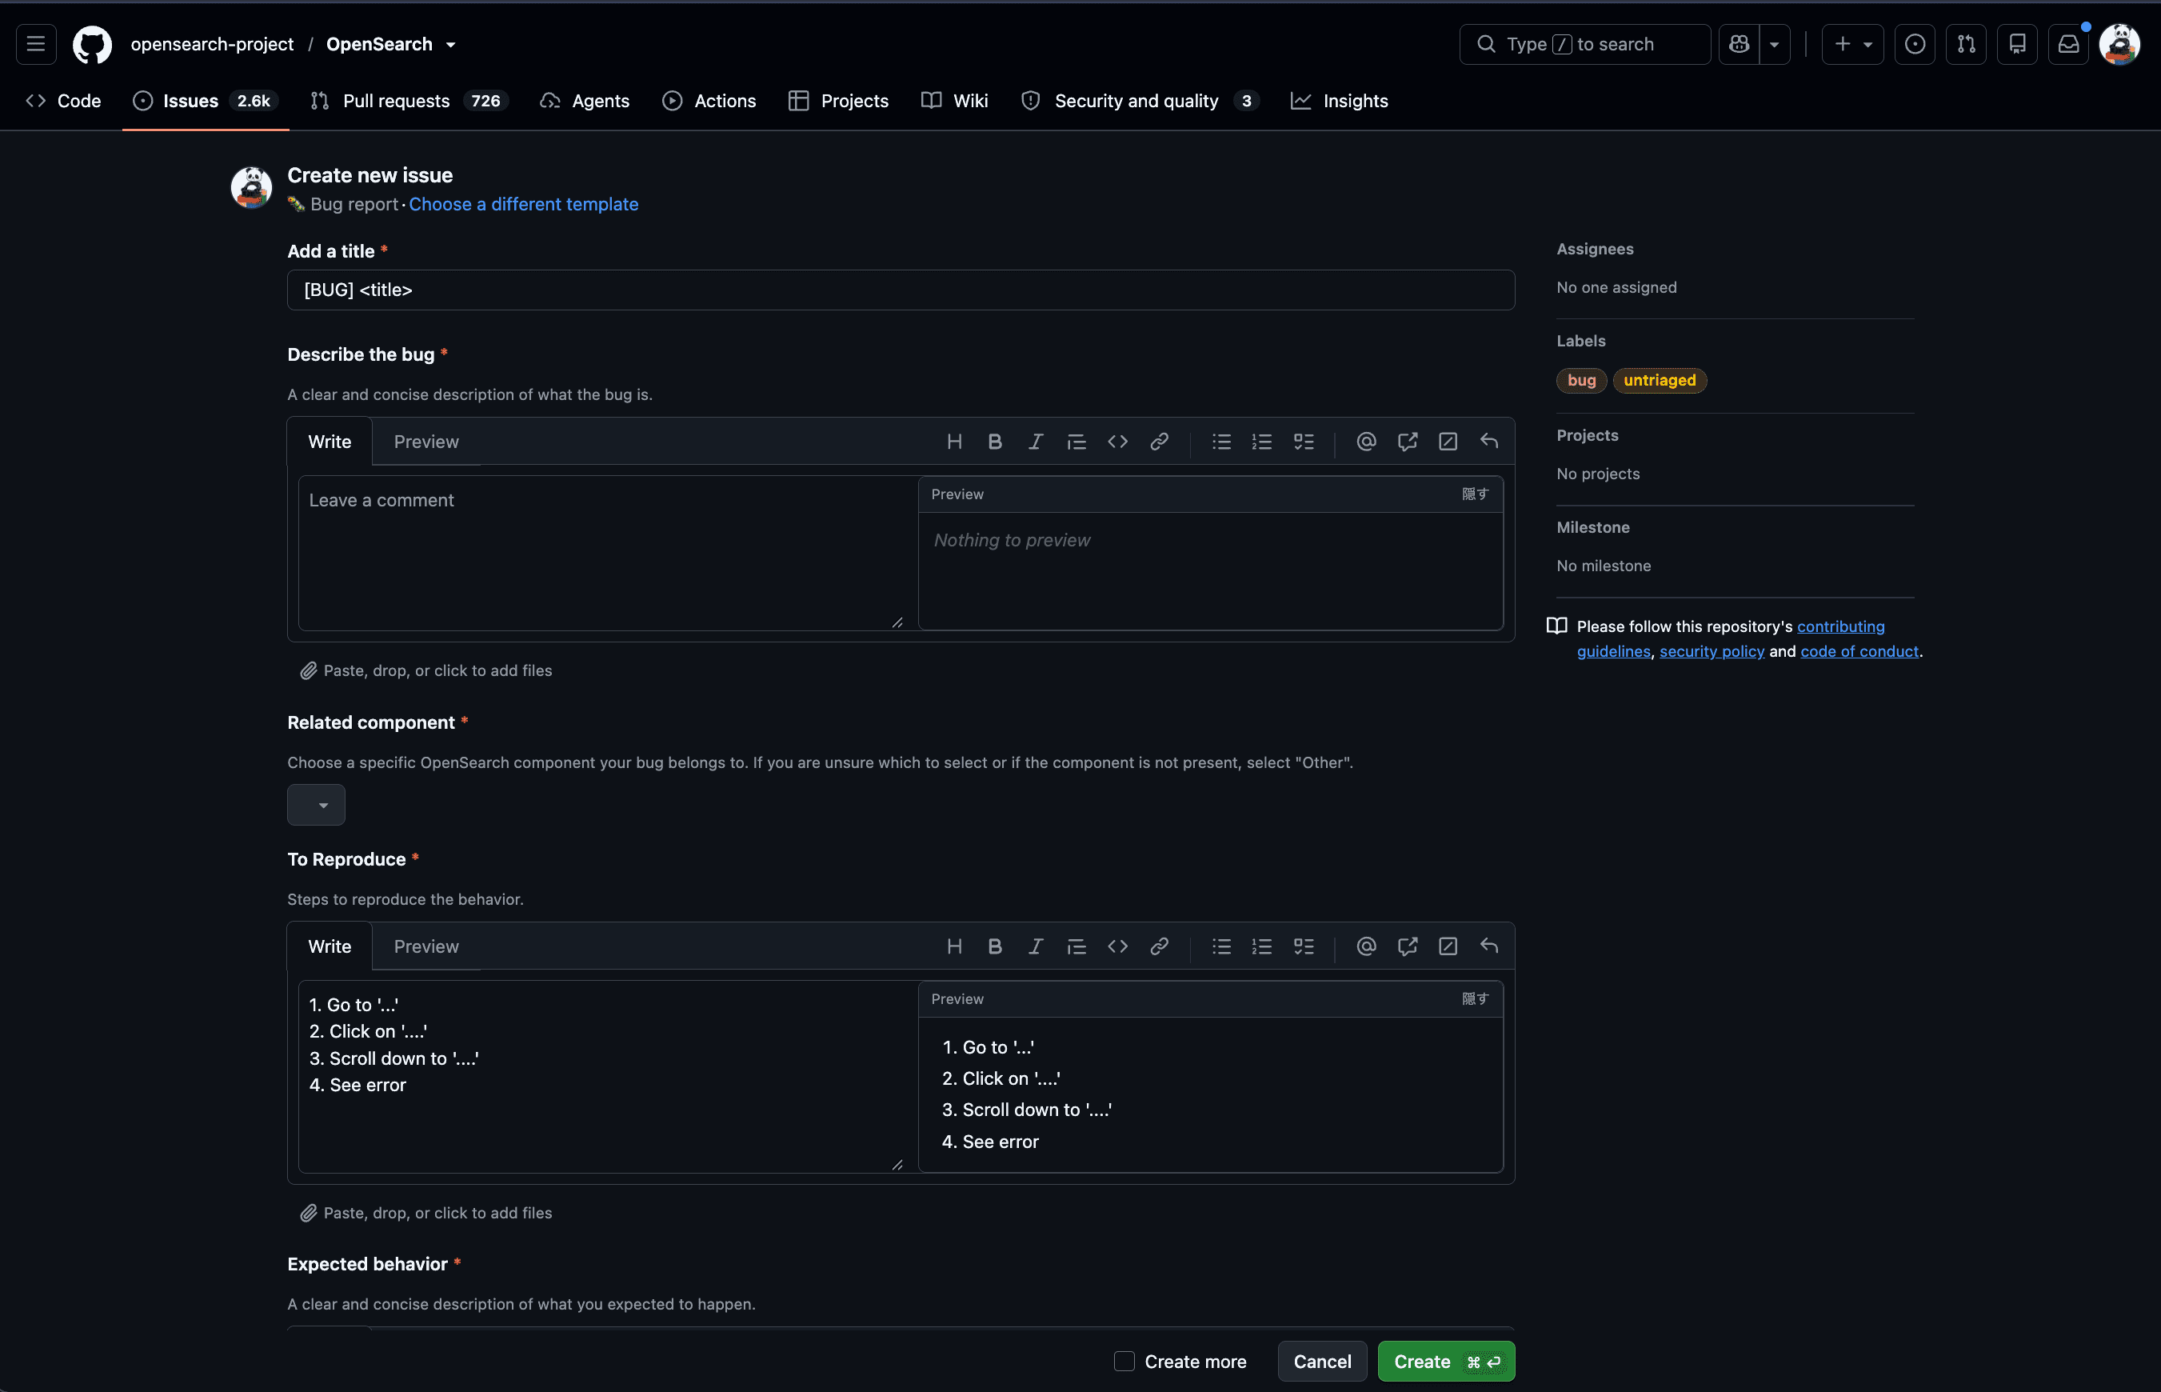This screenshot has width=2161, height=1392.
Task: Focus the Add a title input field
Action: [901, 290]
